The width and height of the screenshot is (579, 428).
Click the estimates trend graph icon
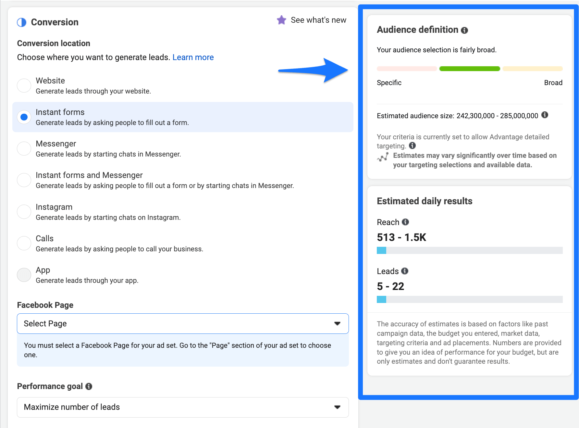[383, 157]
